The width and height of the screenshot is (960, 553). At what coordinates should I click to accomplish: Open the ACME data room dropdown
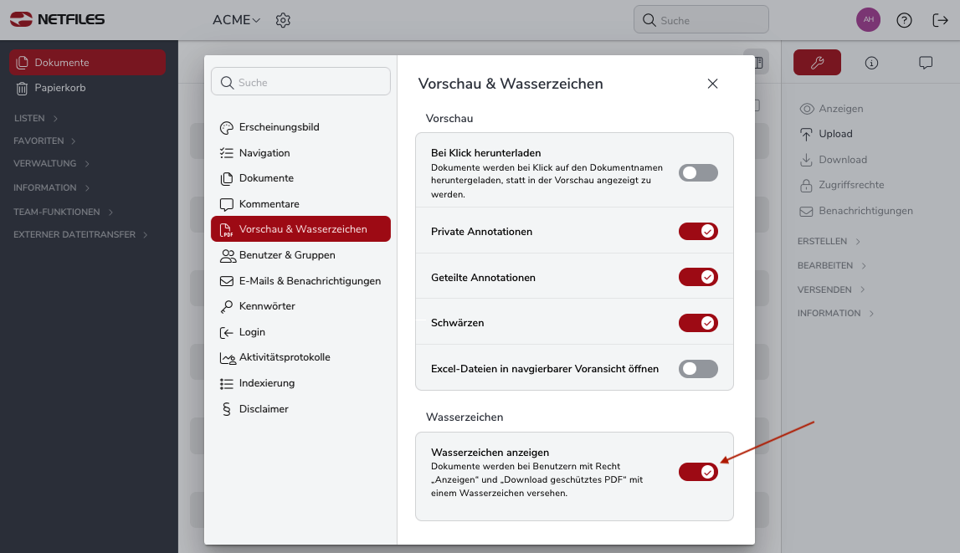coord(236,20)
